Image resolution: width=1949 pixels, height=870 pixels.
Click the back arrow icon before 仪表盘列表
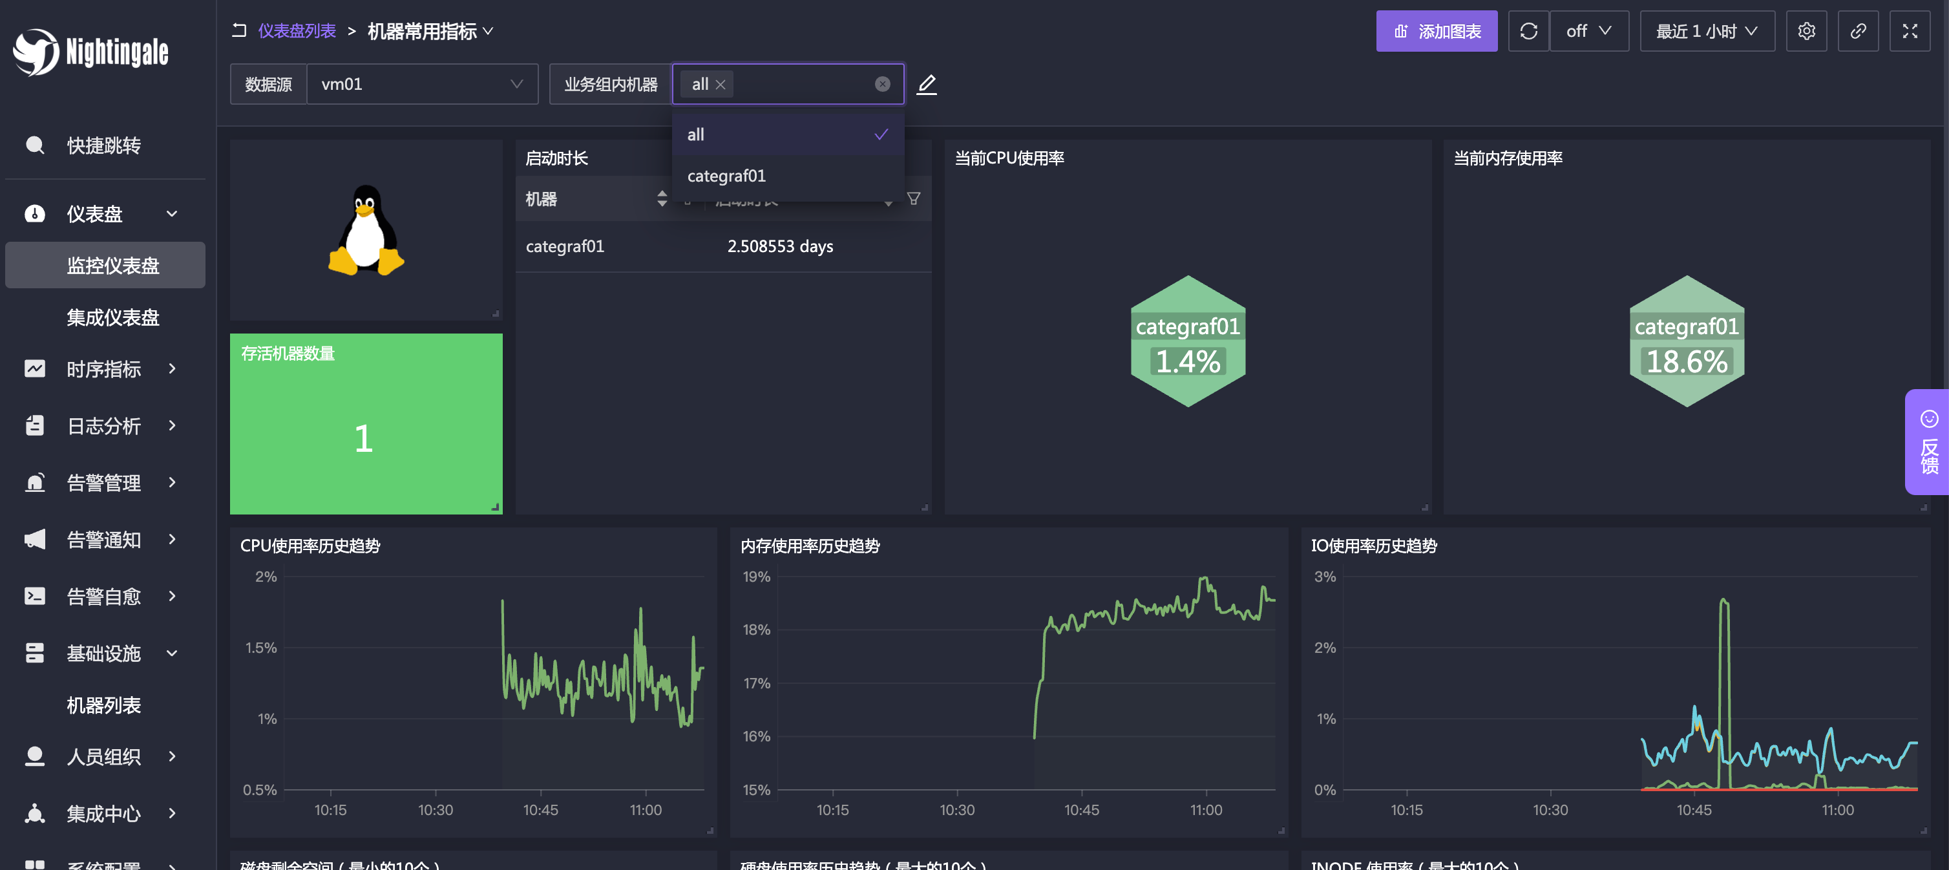click(x=239, y=31)
